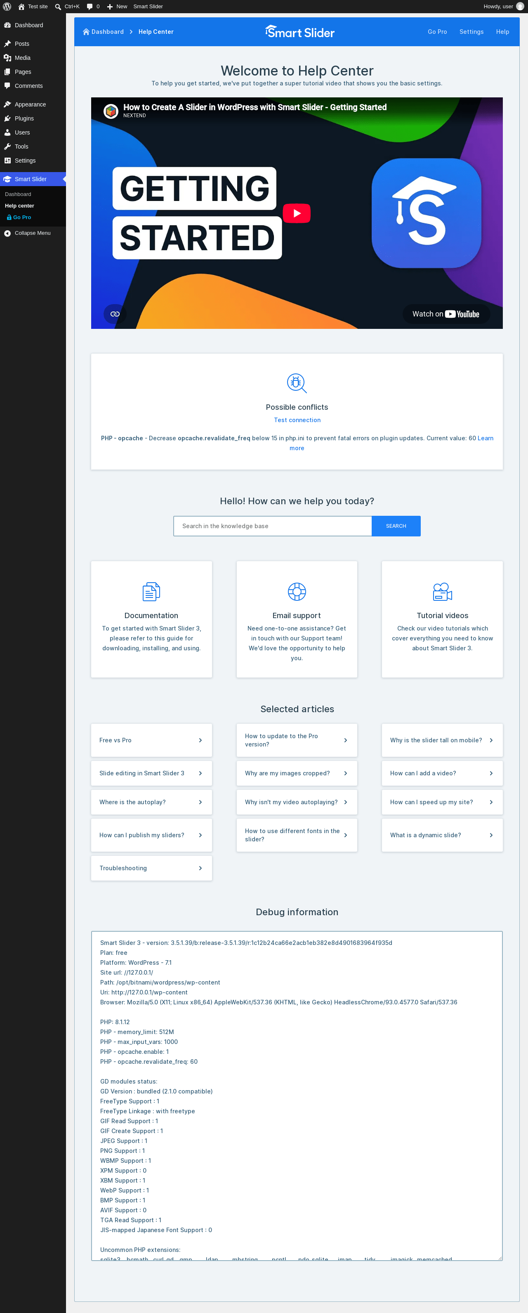Click Help Center in the breadcrumb
528x1313 pixels.
pyautogui.click(x=156, y=32)
